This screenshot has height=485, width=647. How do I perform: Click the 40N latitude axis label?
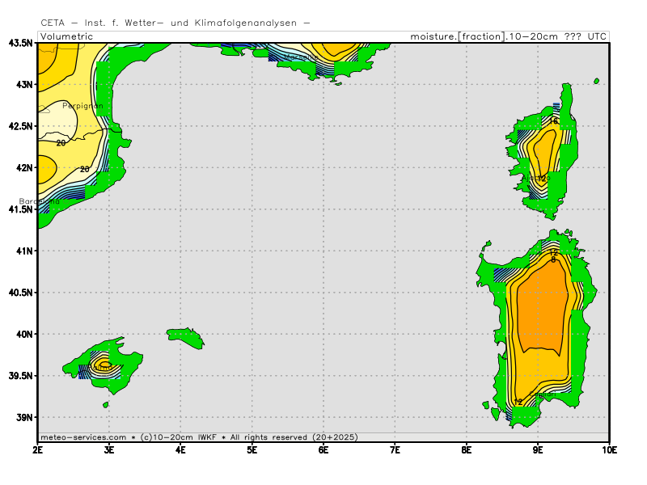point(24,334)
